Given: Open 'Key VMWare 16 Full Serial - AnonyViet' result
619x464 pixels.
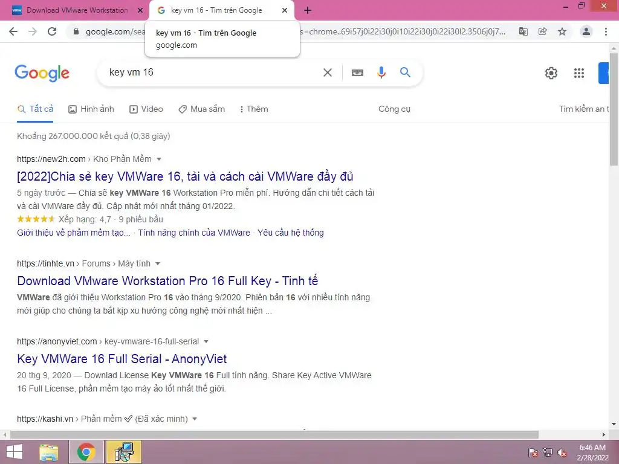Looking at the screenshot, I should 122,359.
